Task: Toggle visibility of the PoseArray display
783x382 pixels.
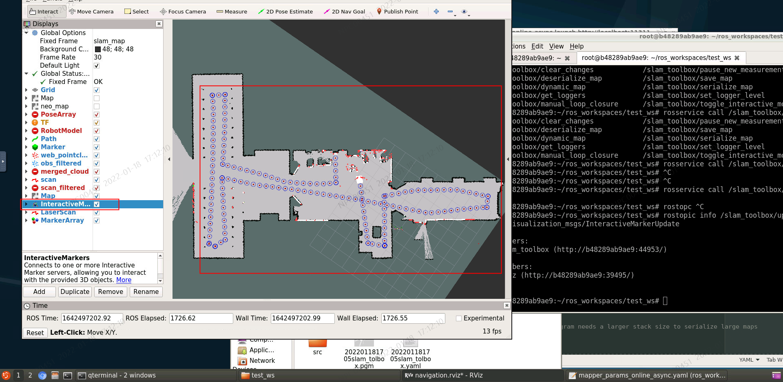Action: (96, 115)
